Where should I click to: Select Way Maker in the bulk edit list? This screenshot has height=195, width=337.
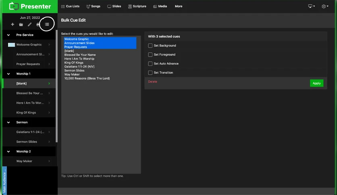(x=100, y=74)
